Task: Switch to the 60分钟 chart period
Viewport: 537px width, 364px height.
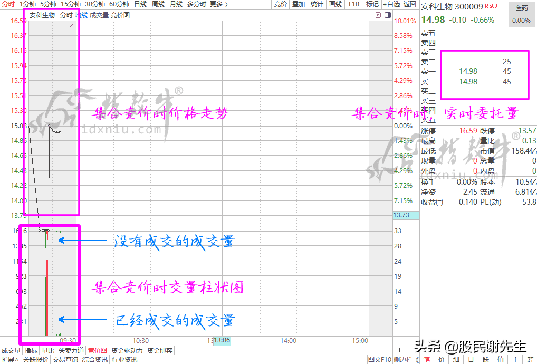Action: (119, 4)
